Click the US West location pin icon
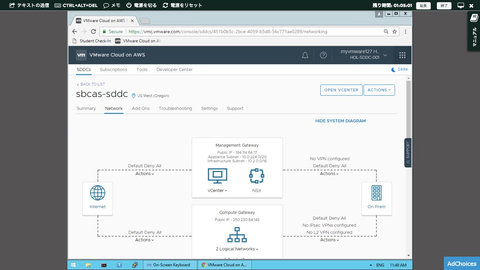Image resolution: width=480 pixels, height=270 pixels. coord(134,96)
